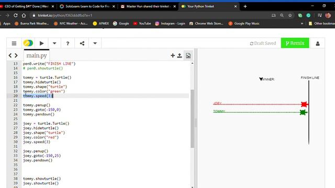Open the APMEX bookmark
Screen dimensions: 335x188
[x=101, y=23]
